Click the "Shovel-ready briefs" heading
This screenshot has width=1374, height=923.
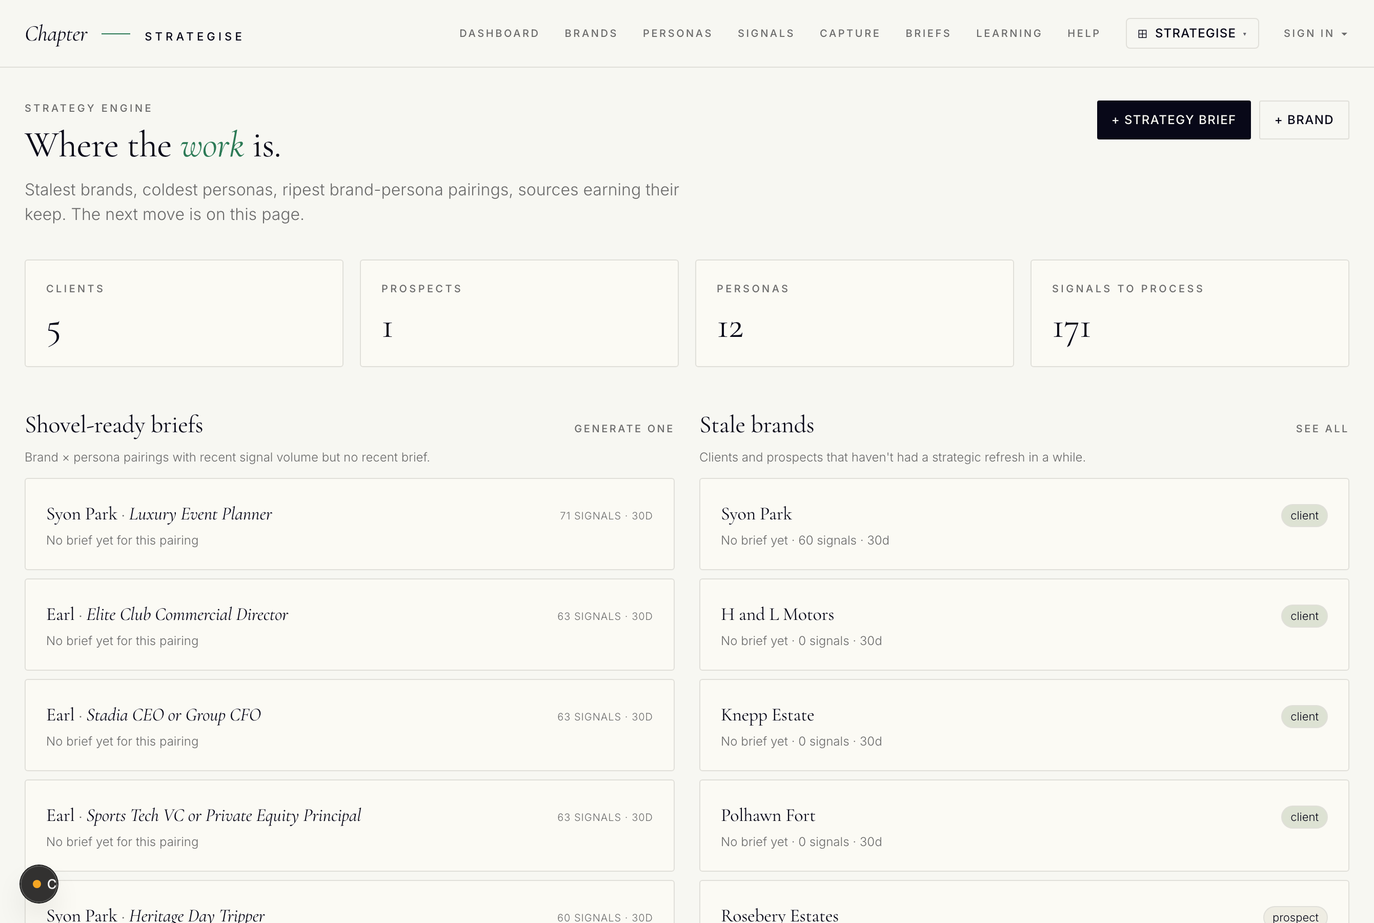click(x=114, y=425)
